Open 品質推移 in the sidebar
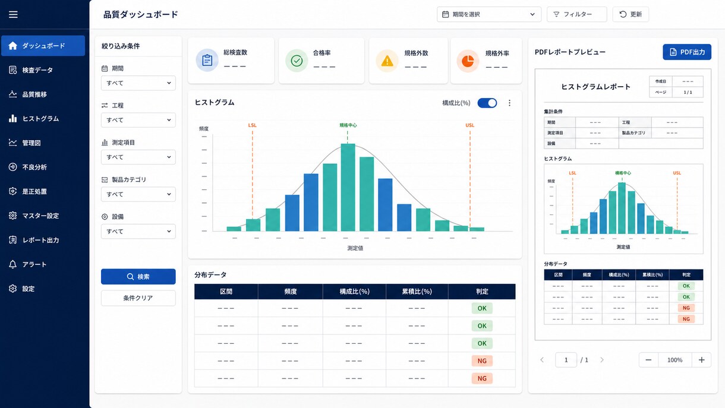725x408 pixels. [x=43, y=94]
